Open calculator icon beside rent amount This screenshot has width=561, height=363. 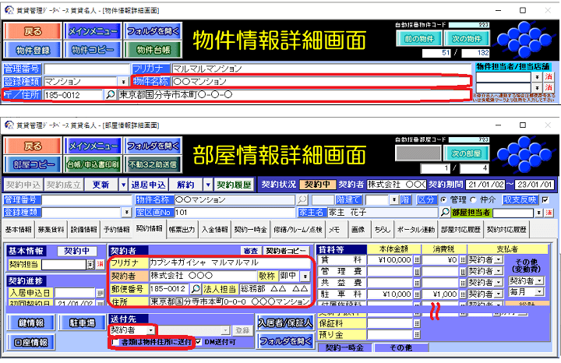(417, 260)
